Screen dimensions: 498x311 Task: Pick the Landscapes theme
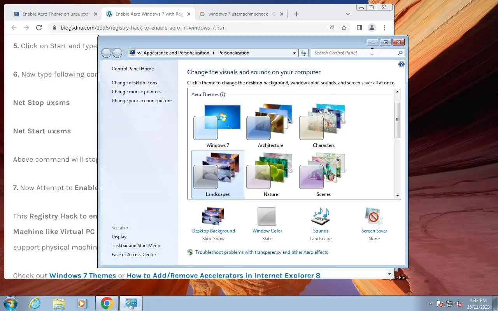217,175
